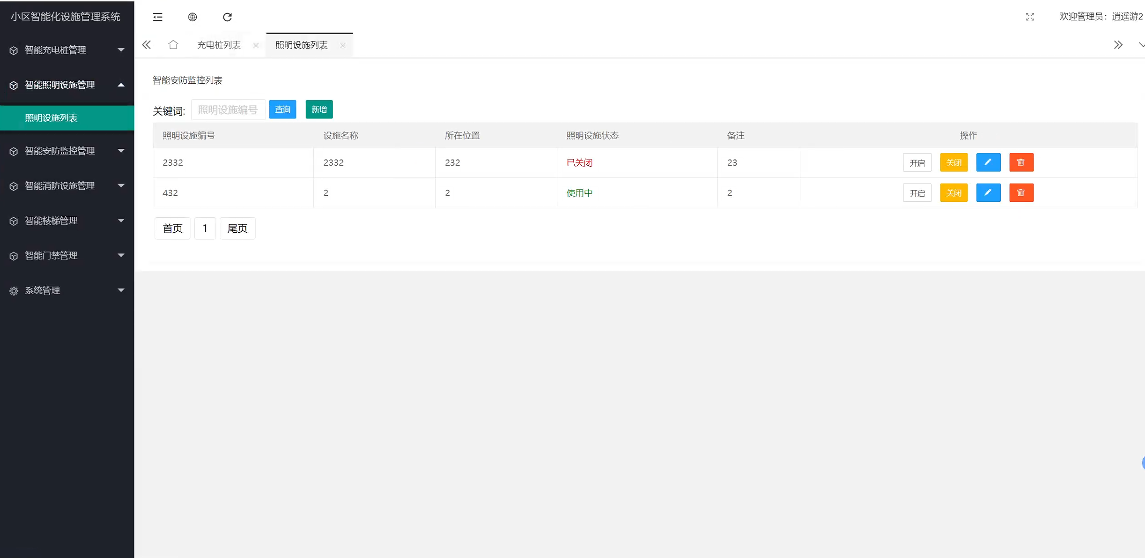Switch to 充电桩列表 tab
This screenshot has height=558, width=1145.
click(219, 45)
